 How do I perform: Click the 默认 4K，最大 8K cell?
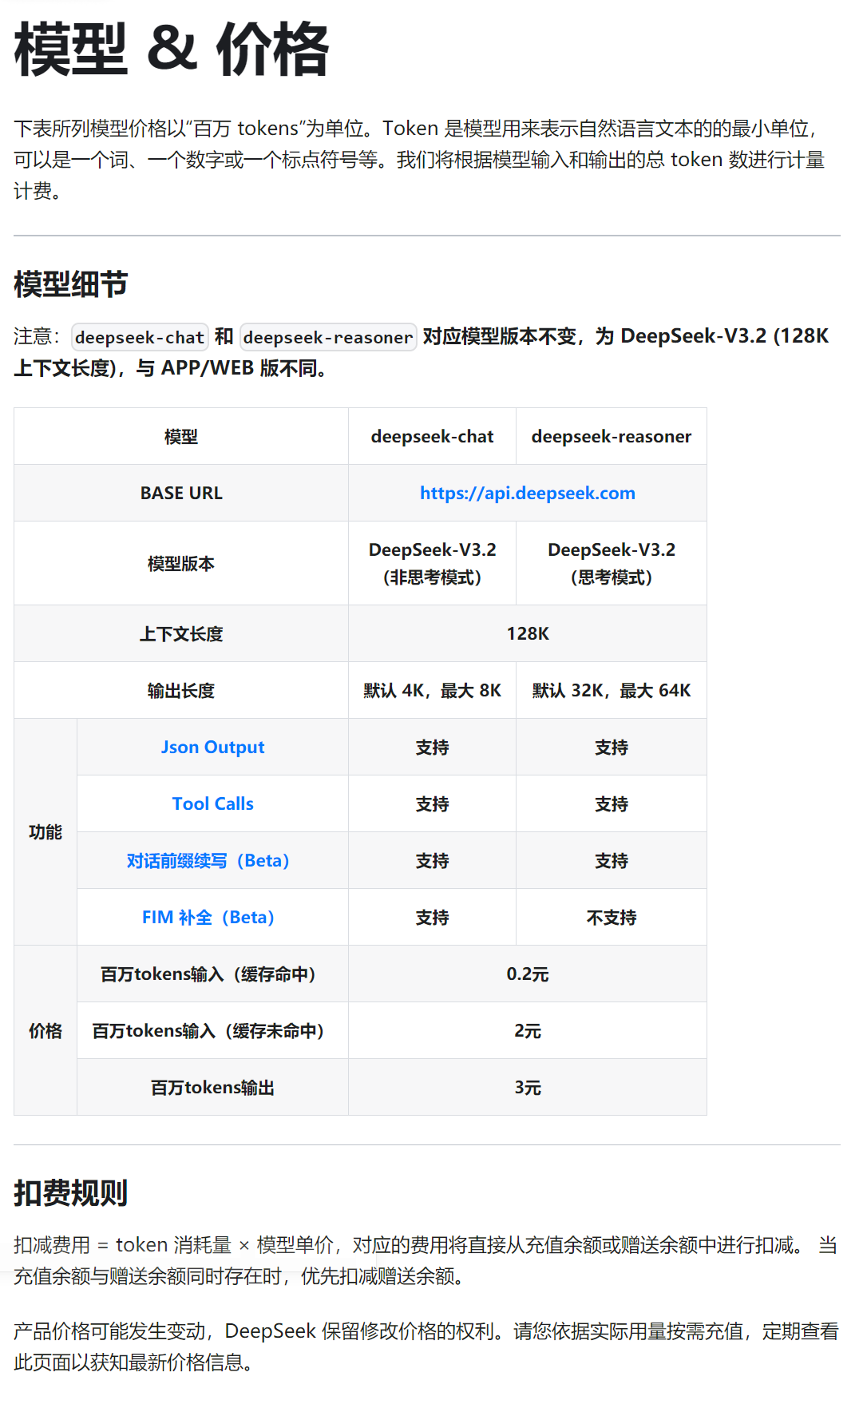coord(432,691)
